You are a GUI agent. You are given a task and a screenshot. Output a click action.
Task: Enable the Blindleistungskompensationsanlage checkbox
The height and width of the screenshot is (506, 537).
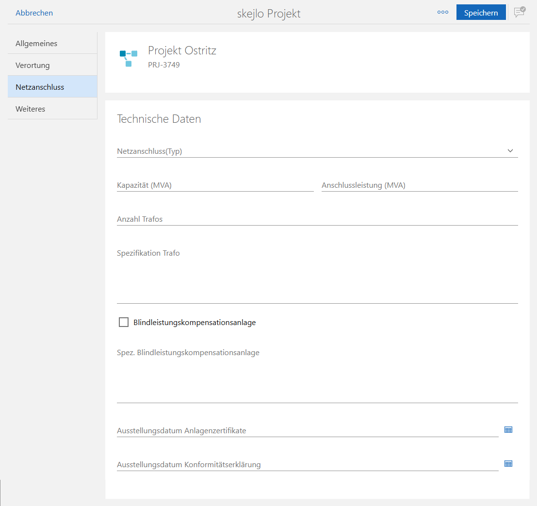click(124, 322)
